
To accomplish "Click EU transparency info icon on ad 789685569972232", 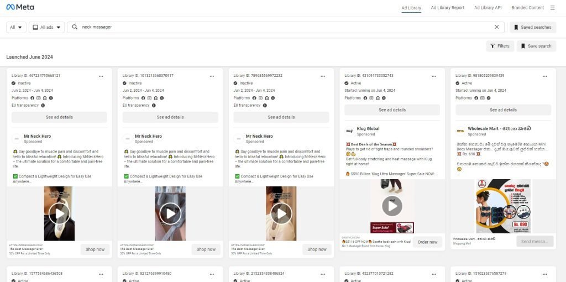I will pyautogui.click(x=265, y=106).
